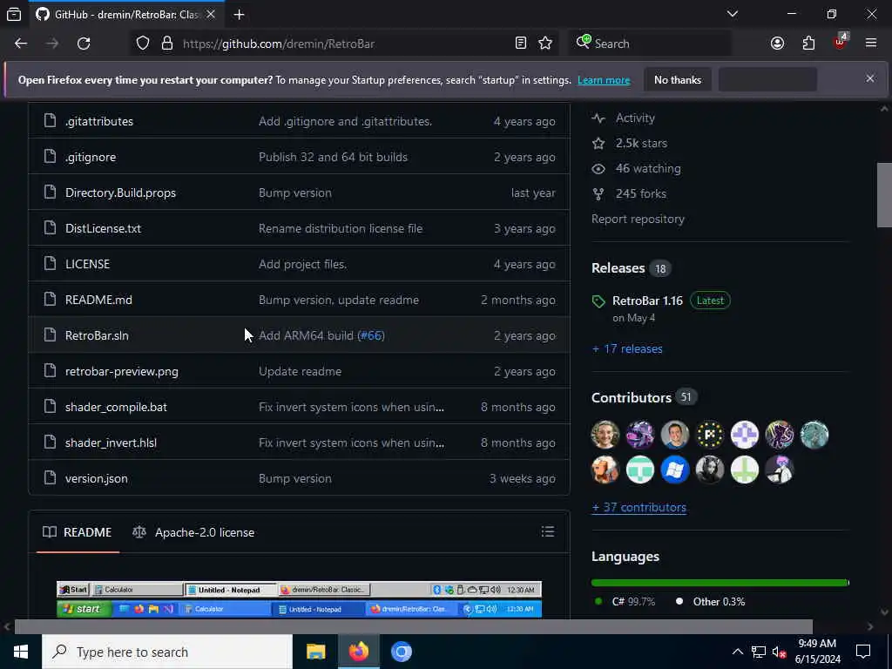Click the C# 99.7% language link
Screen dimensions: 892x669
[x=625, y=602]
